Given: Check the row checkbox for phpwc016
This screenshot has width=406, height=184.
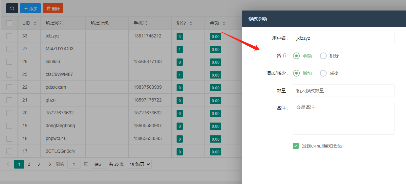Looking at the screenshot, I should [9, 138].
